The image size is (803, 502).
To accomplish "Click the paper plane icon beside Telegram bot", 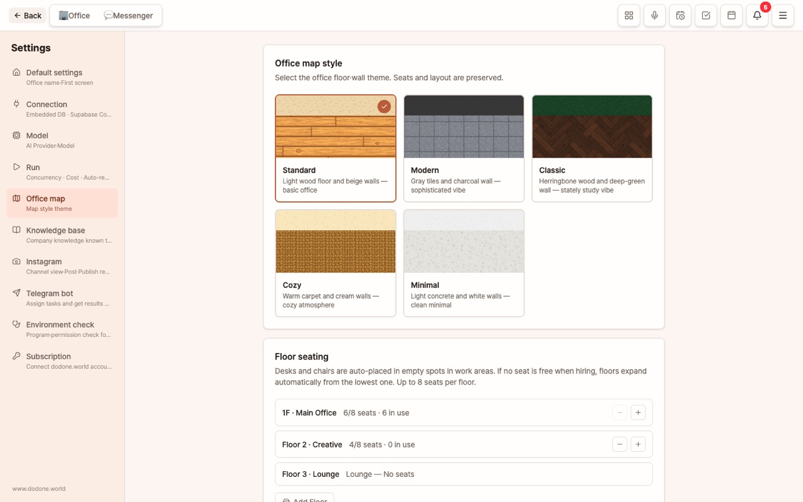I will tap(16, 293).
